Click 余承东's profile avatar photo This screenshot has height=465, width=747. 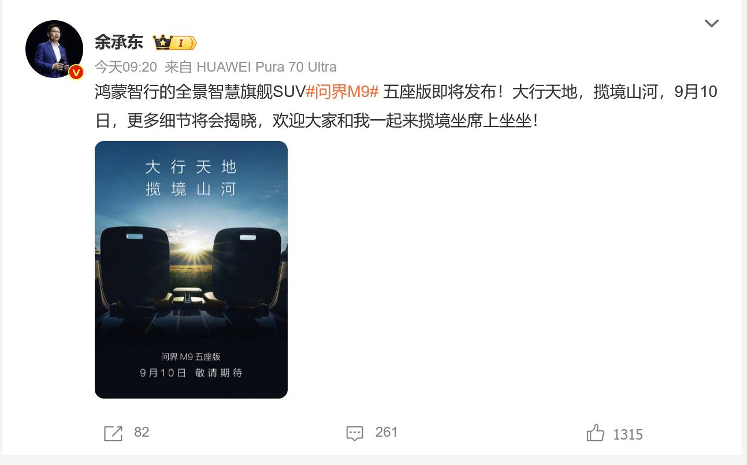click(x=54, y=49)
